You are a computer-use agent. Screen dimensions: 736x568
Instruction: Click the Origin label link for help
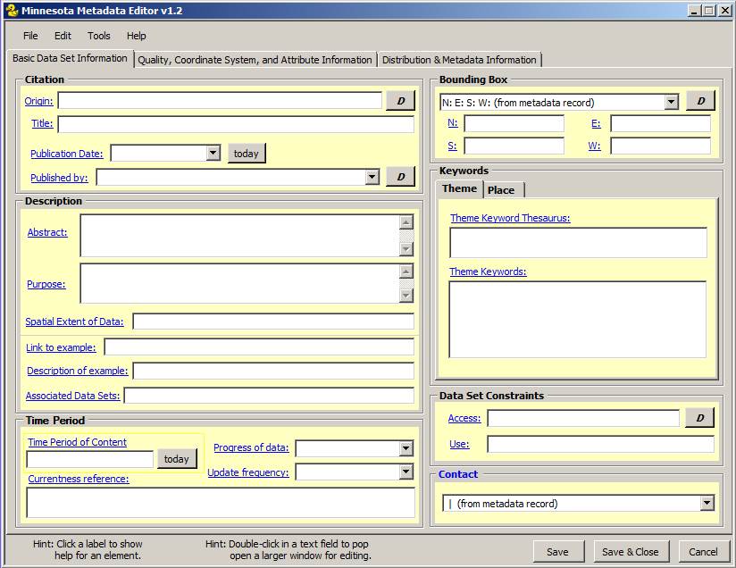(x=38, y=101)
